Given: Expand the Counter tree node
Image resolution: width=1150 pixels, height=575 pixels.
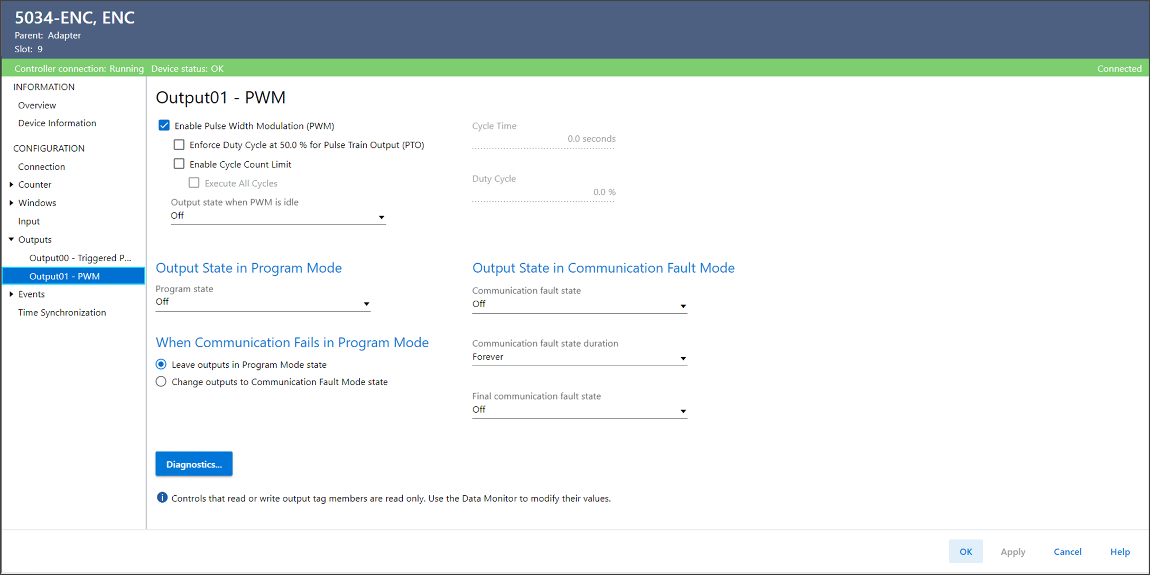Looking at the screenshot, I should [11, 184].
